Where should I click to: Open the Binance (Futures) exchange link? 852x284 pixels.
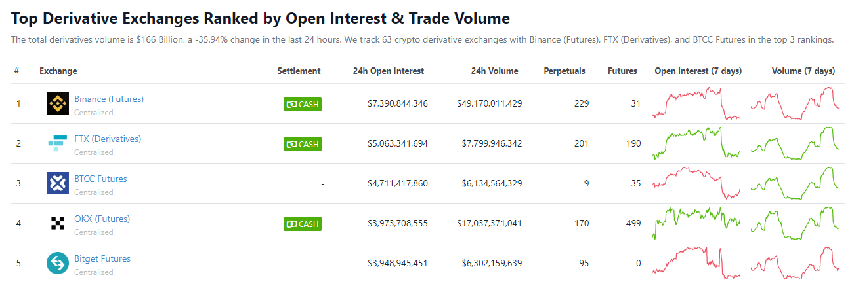point(109,99)
